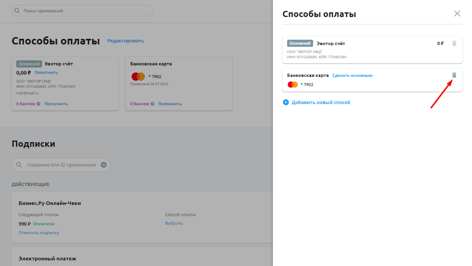Click the plus icon for adding new method
The height and width of the screenshot is (266, 472).
pyautogui.click(x=286, y=103)
